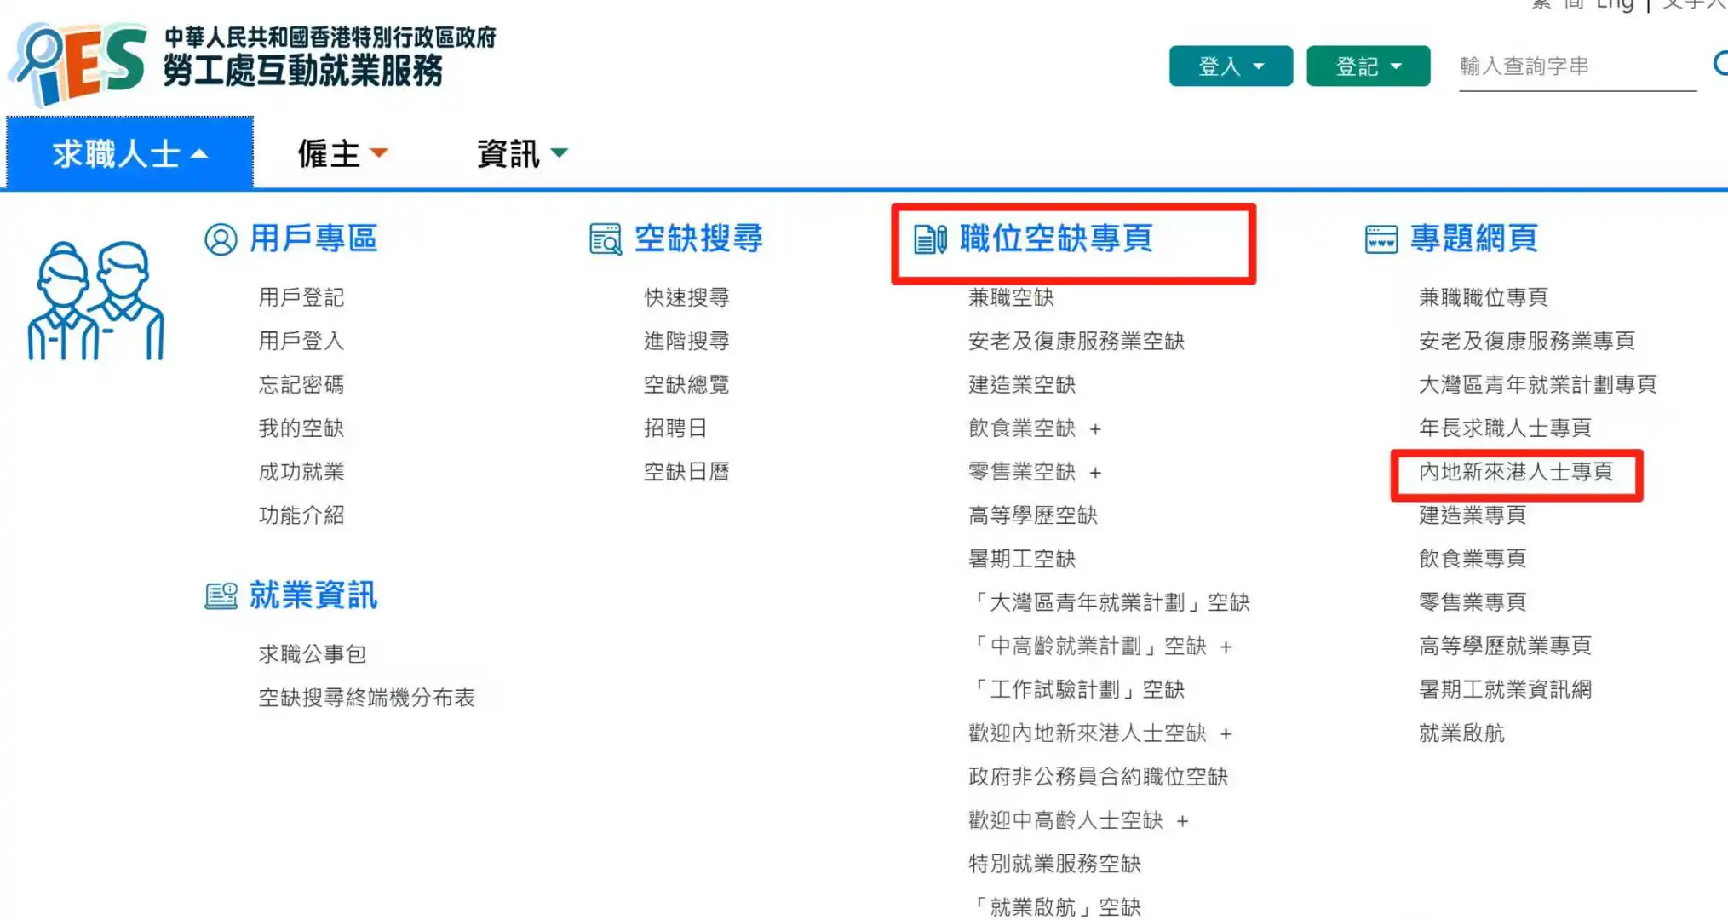
Task: Expand the 飲食業空缺 plus sign
Action: pos(1095,429)
